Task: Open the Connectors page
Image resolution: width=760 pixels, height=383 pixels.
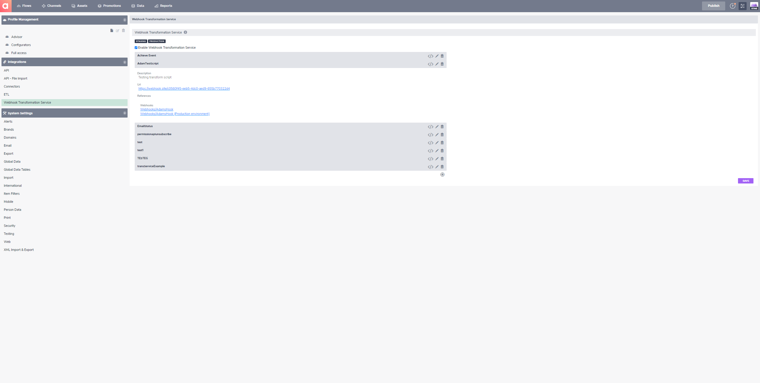Action: point(12,87)
